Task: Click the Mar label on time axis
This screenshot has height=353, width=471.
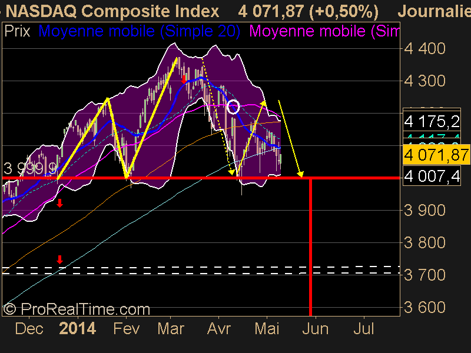Action: pyautogui.click(x=171, y=329)
